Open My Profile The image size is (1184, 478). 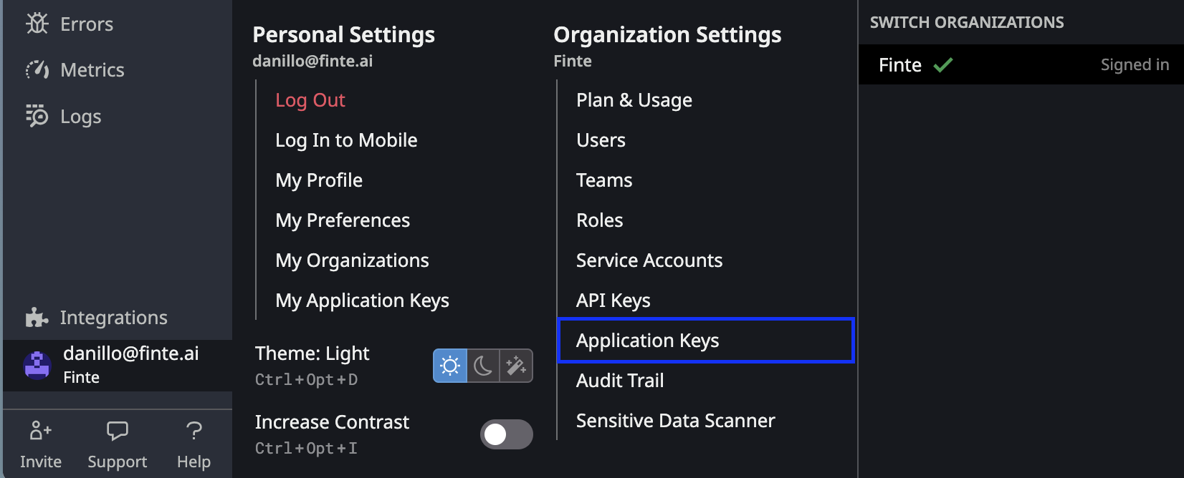pyautogui.click(x=319, y=180)
